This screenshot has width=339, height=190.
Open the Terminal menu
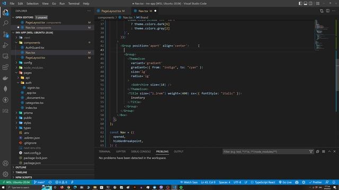tap(74, 4)
